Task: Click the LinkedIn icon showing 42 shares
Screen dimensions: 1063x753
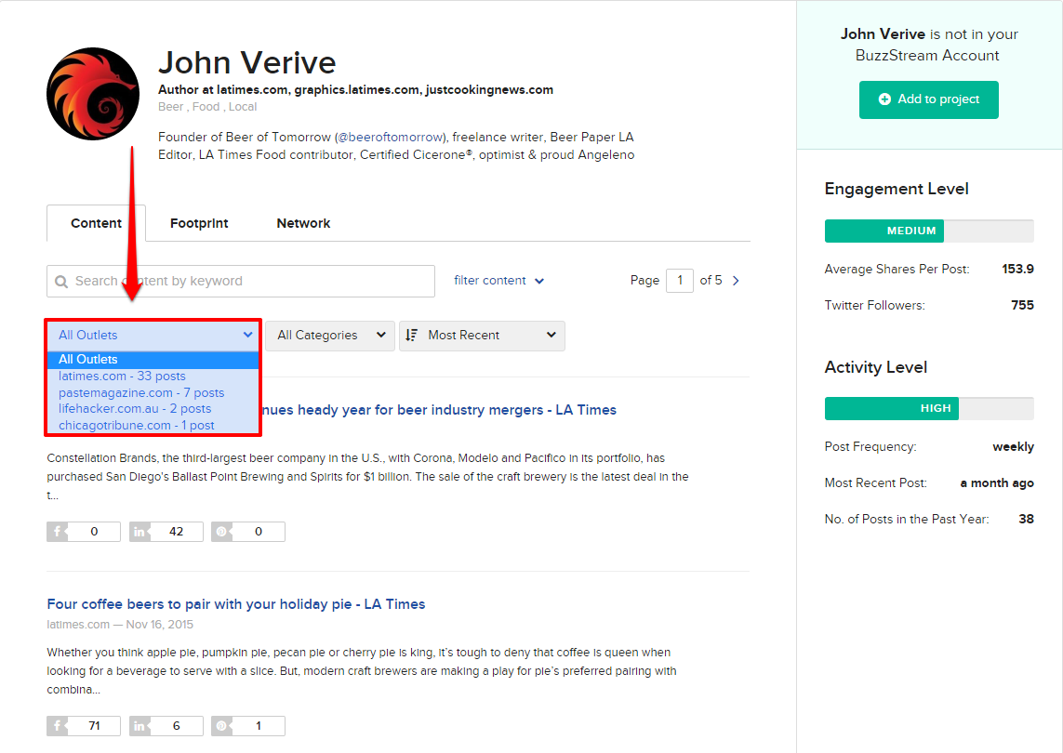Action: coord(140,531)
